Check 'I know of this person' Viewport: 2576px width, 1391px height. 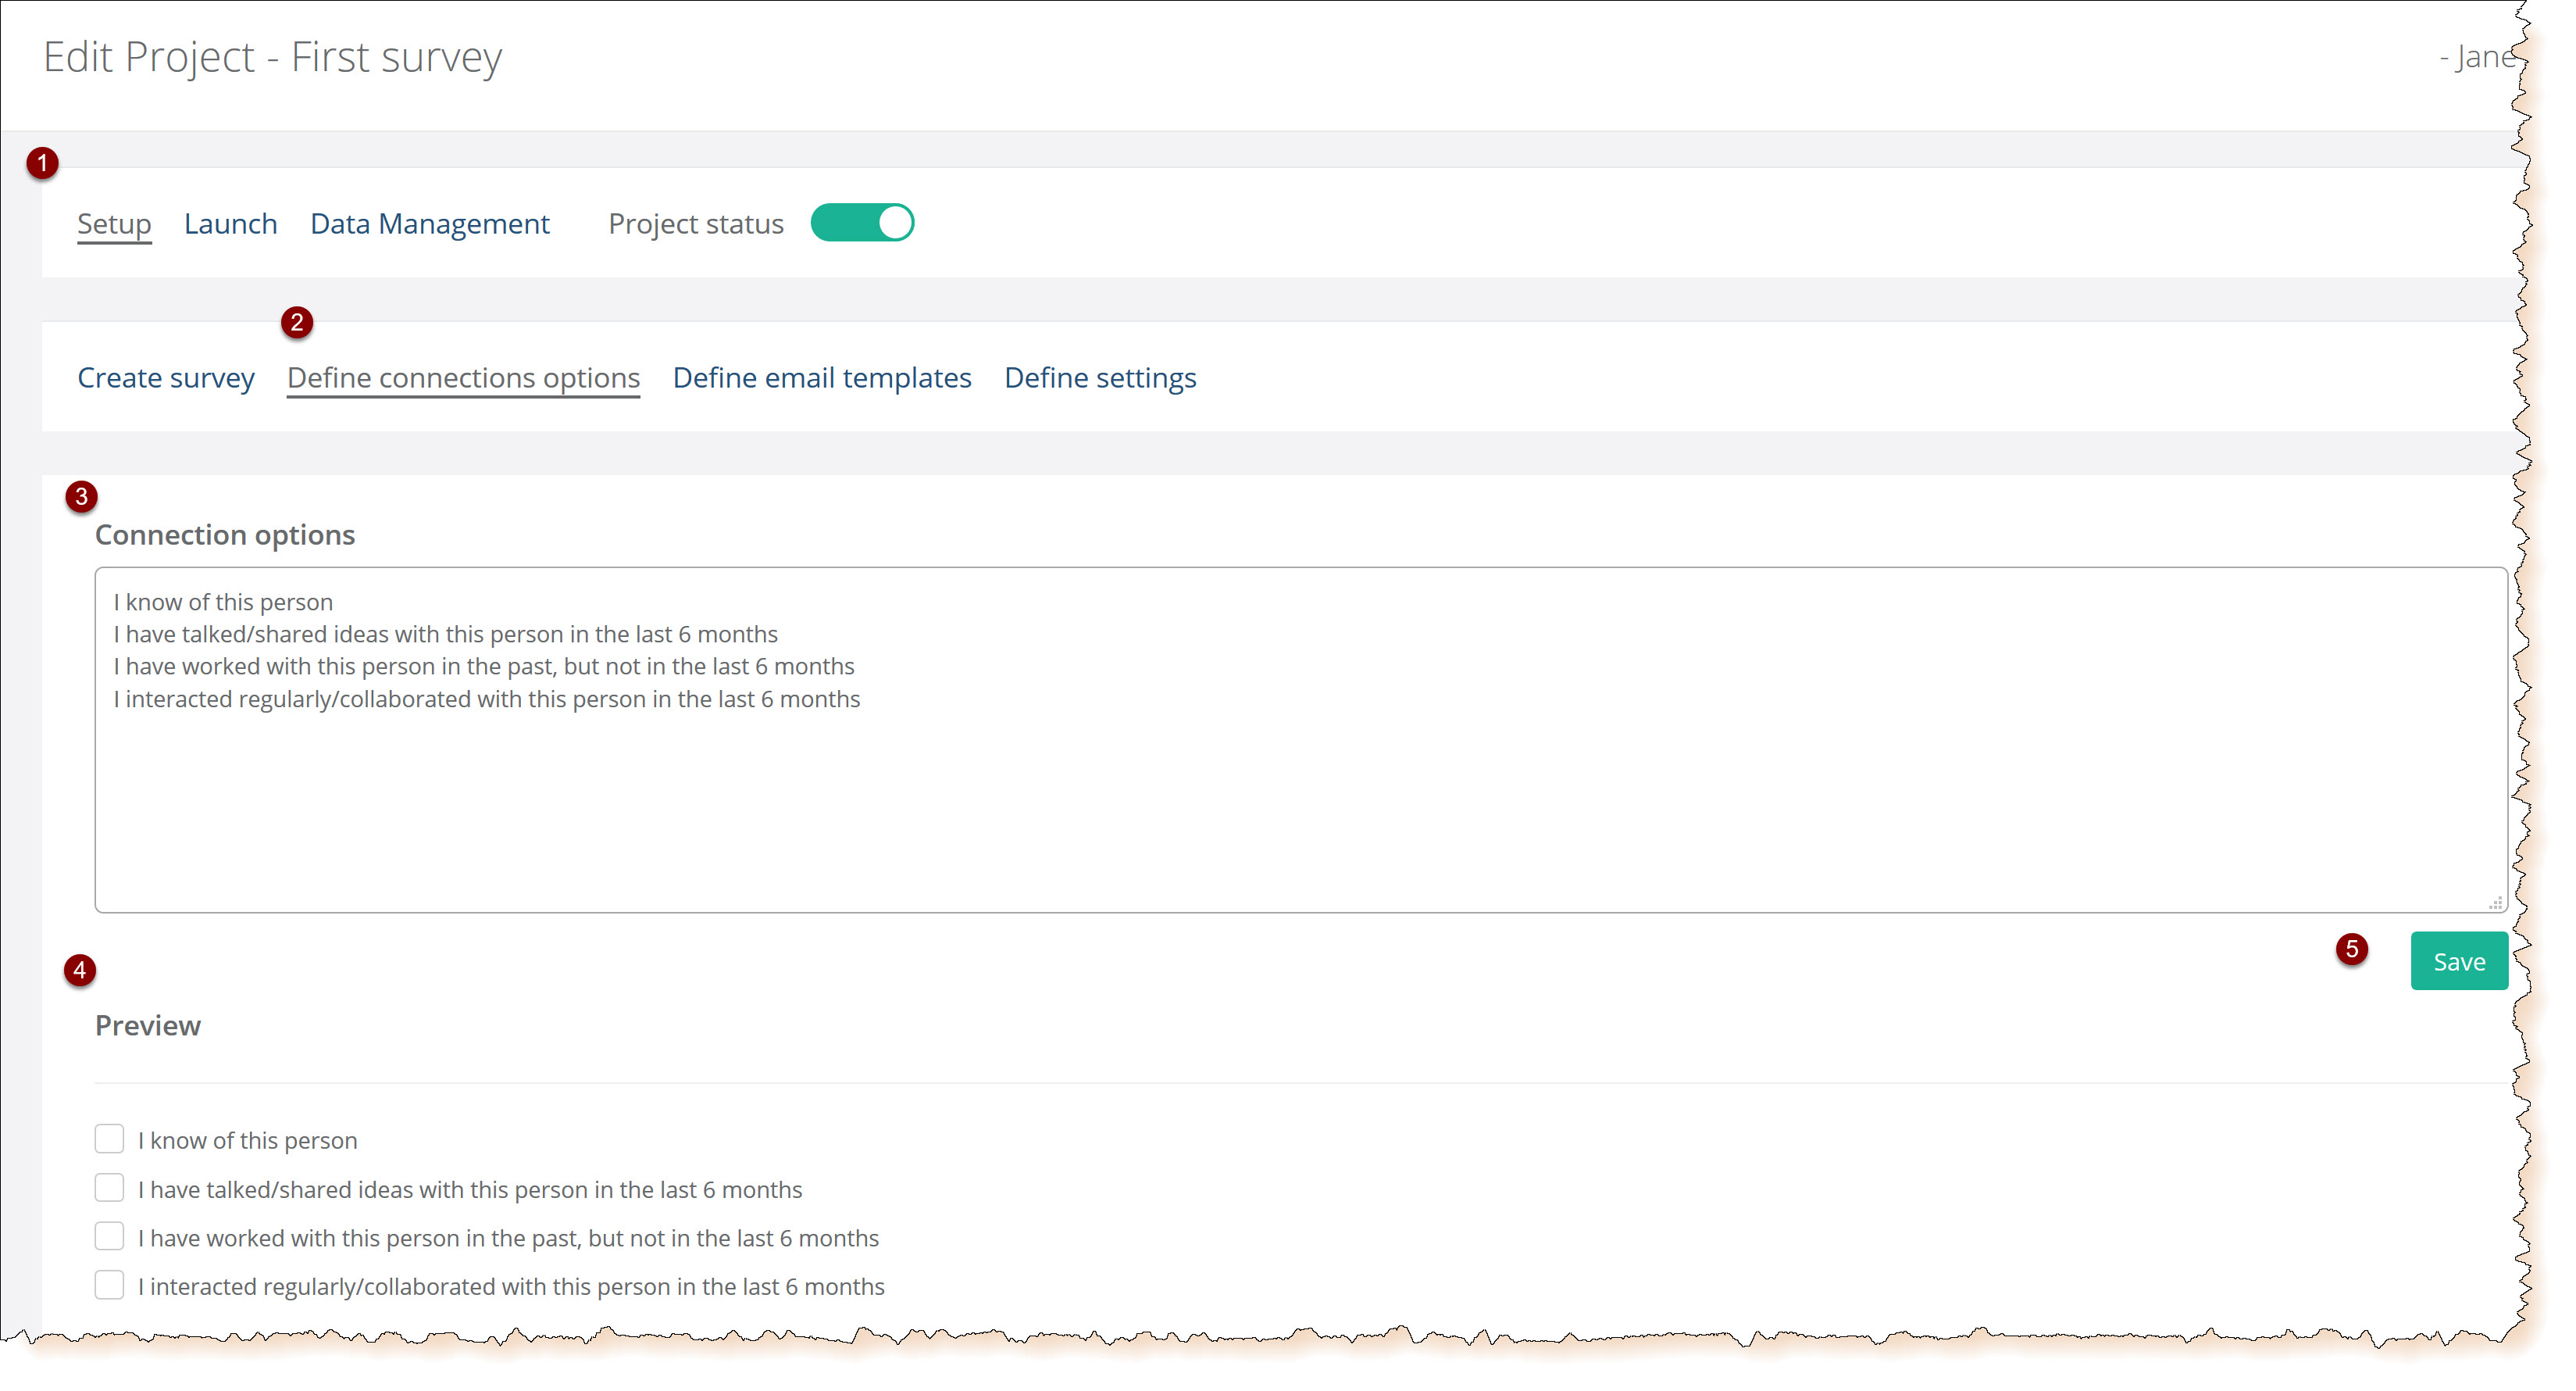click(109, 1139)
